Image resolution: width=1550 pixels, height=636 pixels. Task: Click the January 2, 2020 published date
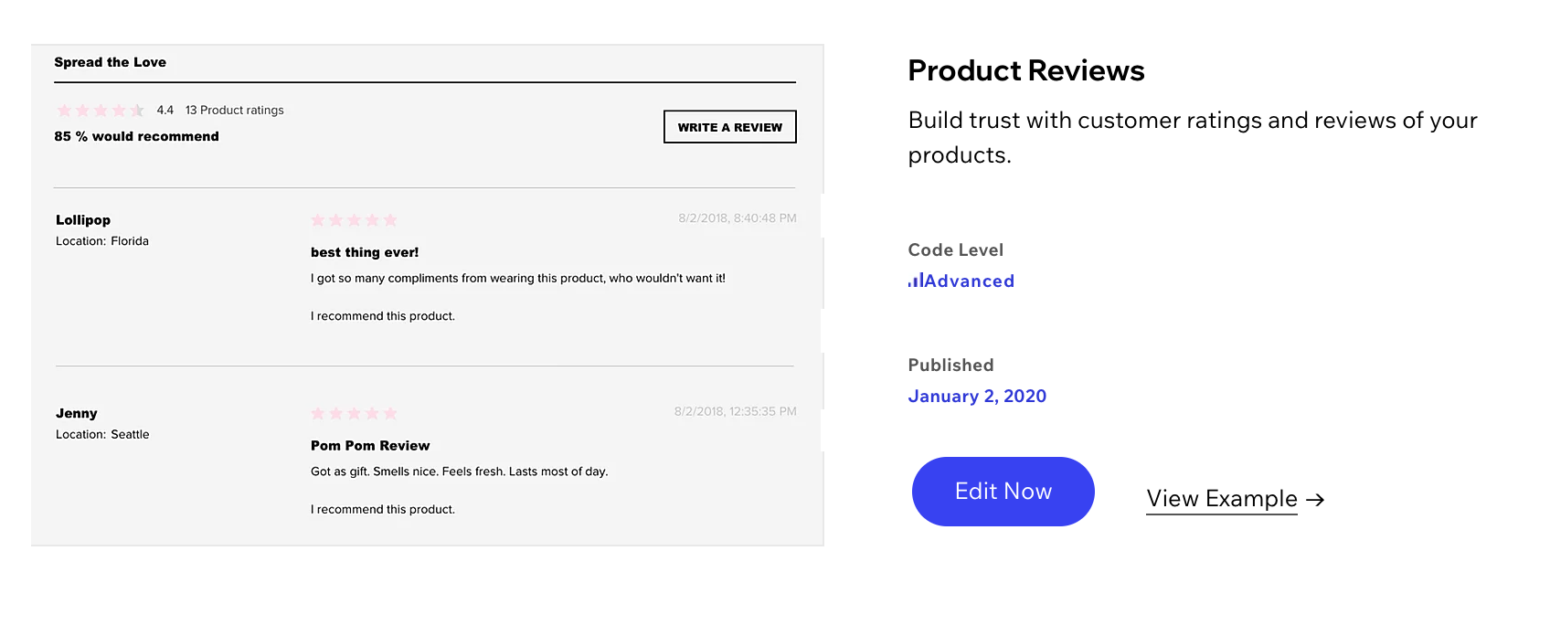(x=977, y=397)
